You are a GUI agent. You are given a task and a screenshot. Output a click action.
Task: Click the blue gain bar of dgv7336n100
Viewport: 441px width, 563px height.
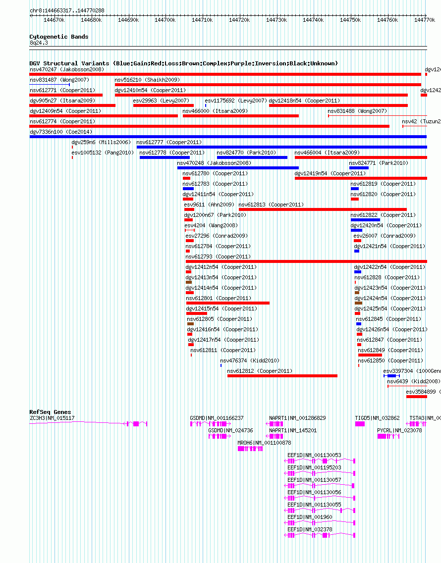pyautogui.click(x=228, y=137)
